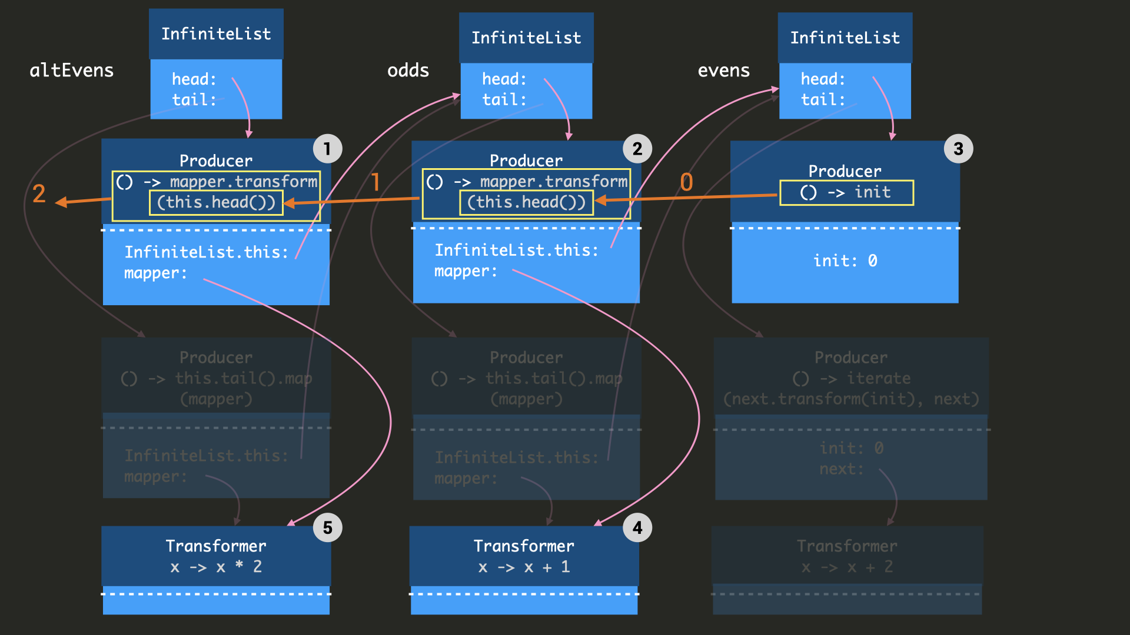
Task: Click the odds variable label
Action: (x=408, y=71)
